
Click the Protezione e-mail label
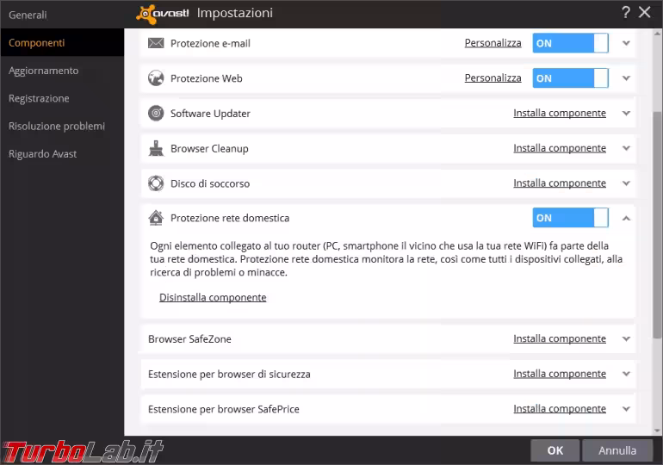(x=210, y=43)
